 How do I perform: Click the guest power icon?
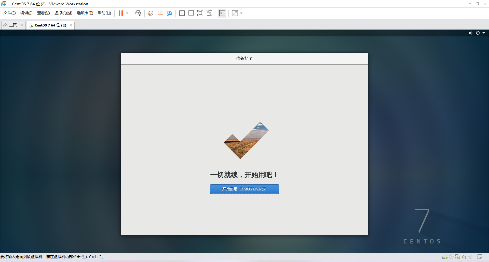[478, 33]
